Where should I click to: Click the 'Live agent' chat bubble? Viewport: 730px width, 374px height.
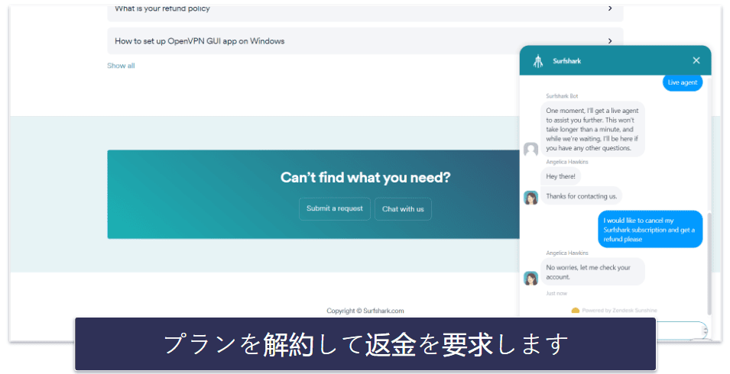(683, 82)
